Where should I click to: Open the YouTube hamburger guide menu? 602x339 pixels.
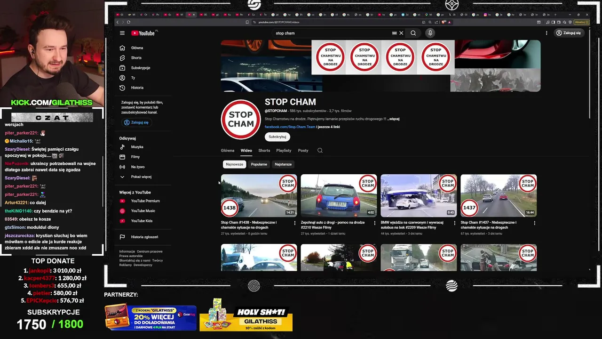point(122,33)
